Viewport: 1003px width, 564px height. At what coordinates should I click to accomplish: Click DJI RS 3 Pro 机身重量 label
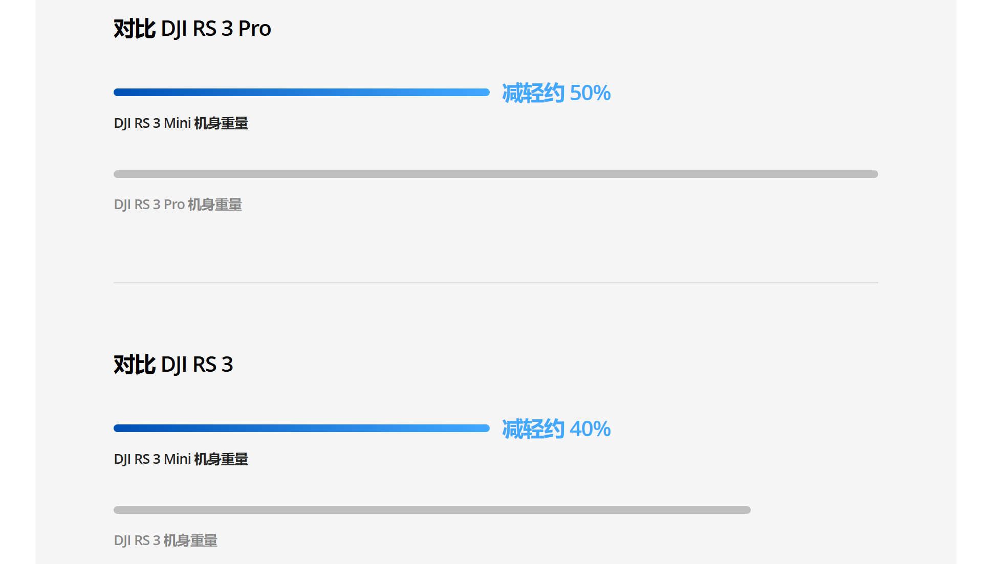[178, 205]
